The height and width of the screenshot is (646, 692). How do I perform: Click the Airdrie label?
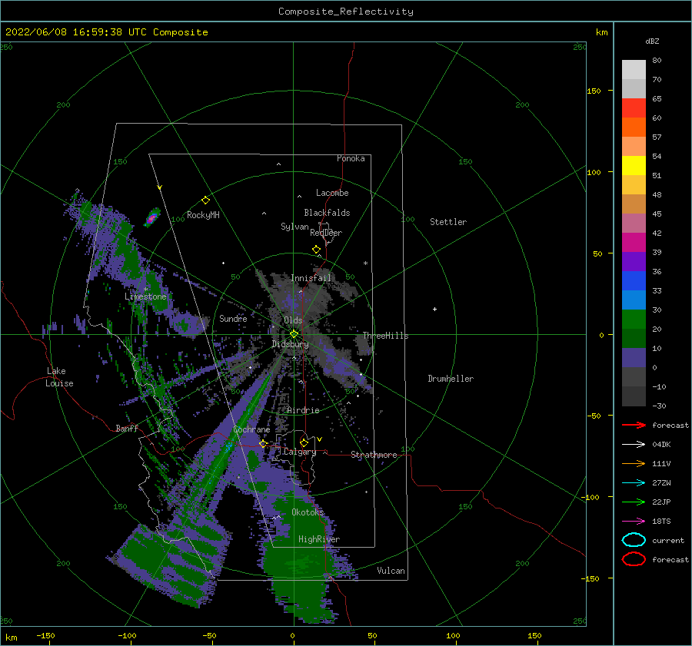[303, 410]
